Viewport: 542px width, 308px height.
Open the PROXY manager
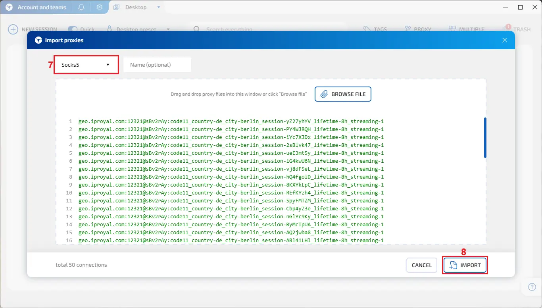point(418,29)
